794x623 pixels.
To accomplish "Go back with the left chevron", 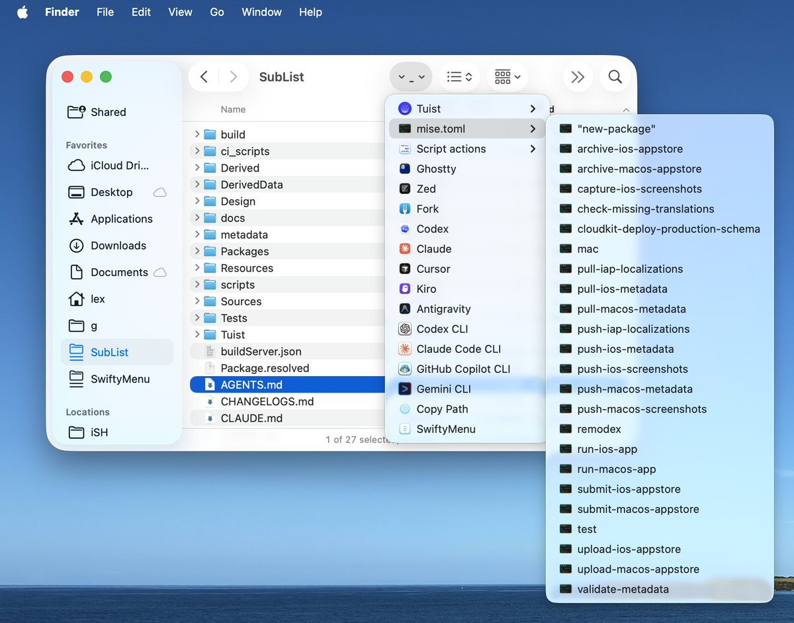I will [204, 77].
